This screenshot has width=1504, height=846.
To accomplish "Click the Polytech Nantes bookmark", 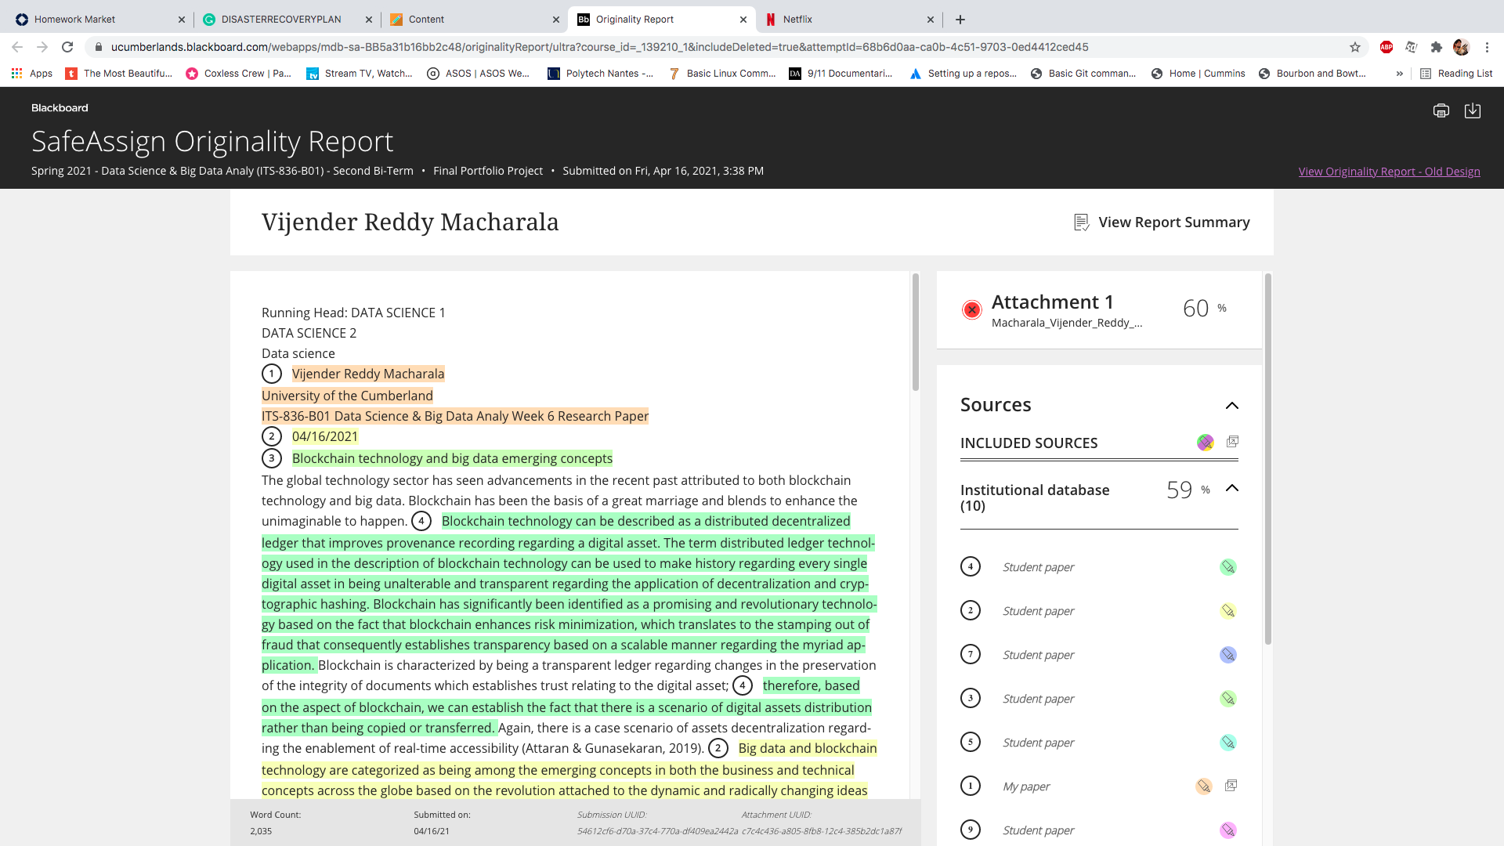I will coord(600,74).
